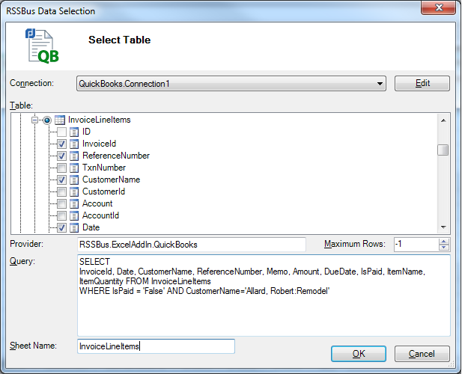The width and height of the screenshot is (462, 374).
Task: Click the QuickBooks QB logo icon
Action: [x=42, y=46]
